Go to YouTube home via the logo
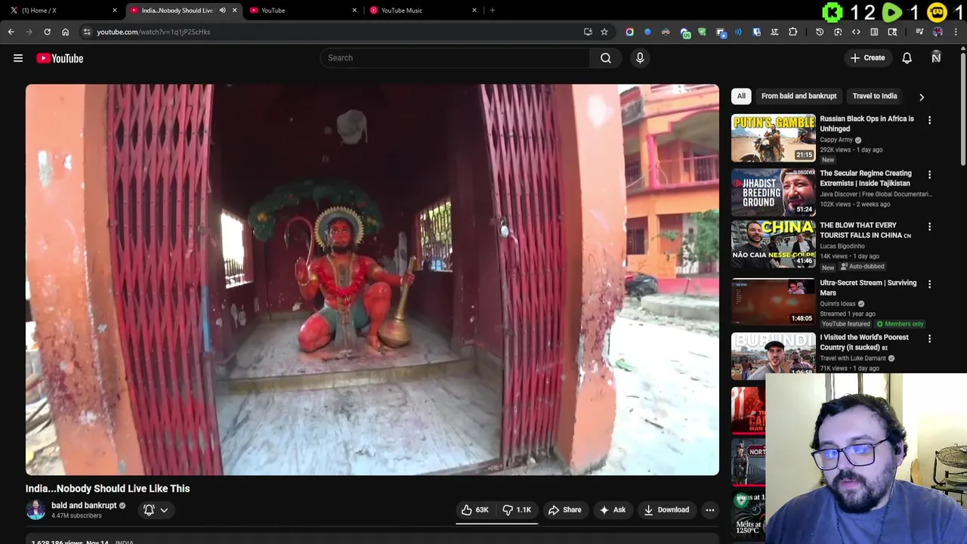 [x=60, y=58]
